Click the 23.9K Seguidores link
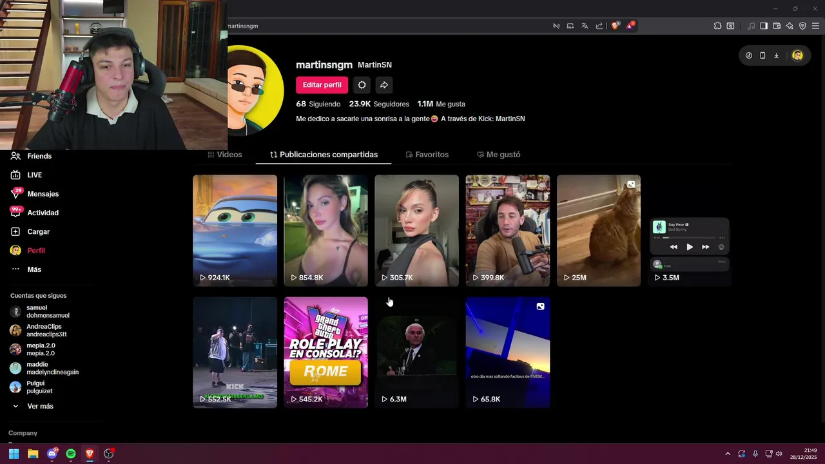 pyautogui.click(x=379, y=104)
